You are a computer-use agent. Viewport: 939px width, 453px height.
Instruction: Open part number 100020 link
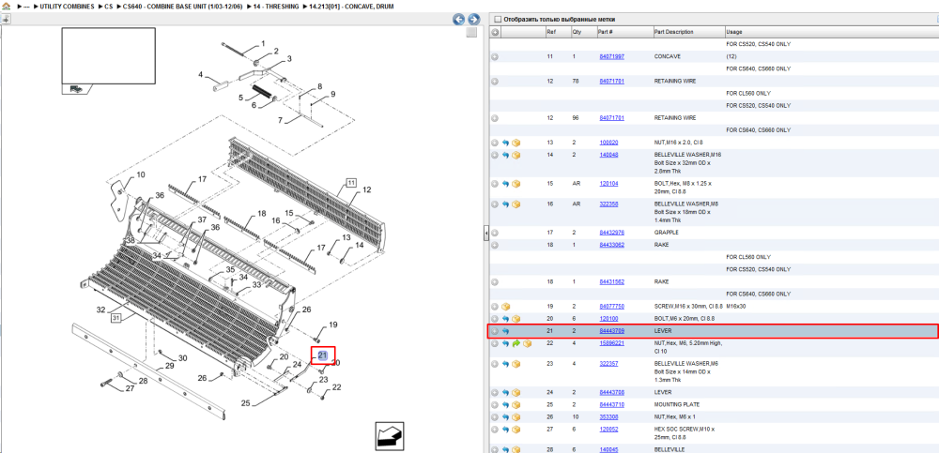(608, 143)
